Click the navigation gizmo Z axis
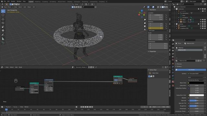 point(142,10)
